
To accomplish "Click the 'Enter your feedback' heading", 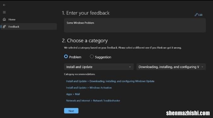I will click(x=86, y=13).
